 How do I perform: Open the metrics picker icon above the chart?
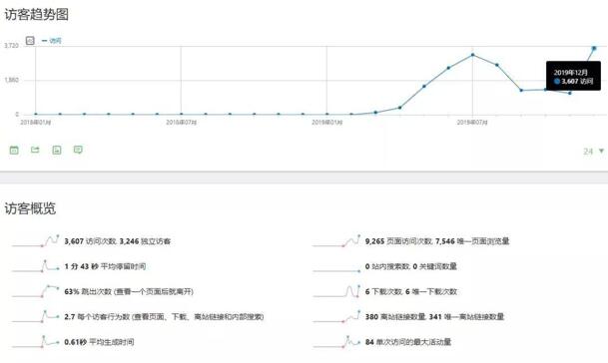(30, 40)
